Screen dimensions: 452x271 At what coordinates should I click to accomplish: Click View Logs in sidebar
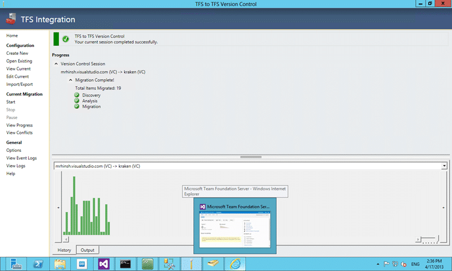tap(16, 165)
